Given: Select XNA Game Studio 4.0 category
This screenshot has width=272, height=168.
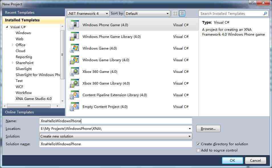Looking at the screenshot, I should (x=34, y=99).
